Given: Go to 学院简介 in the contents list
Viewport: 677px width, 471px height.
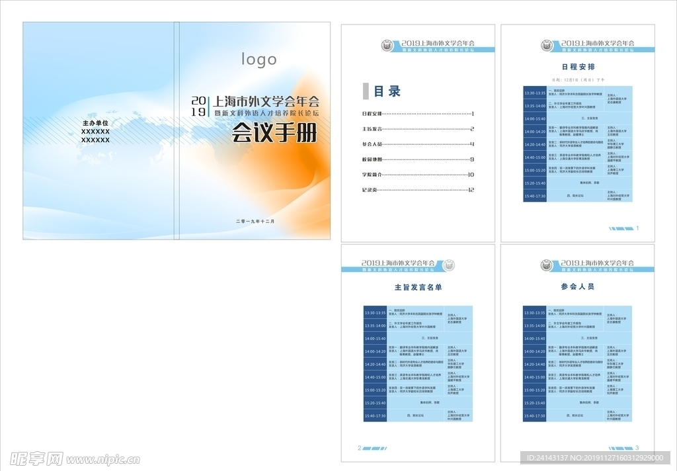Looking at the screenshot, I should pyautogui.click(x=372, y=175).
